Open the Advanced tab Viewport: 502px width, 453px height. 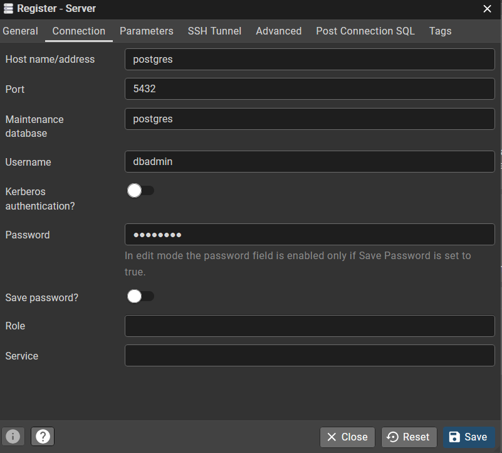(x=278, y=31)
